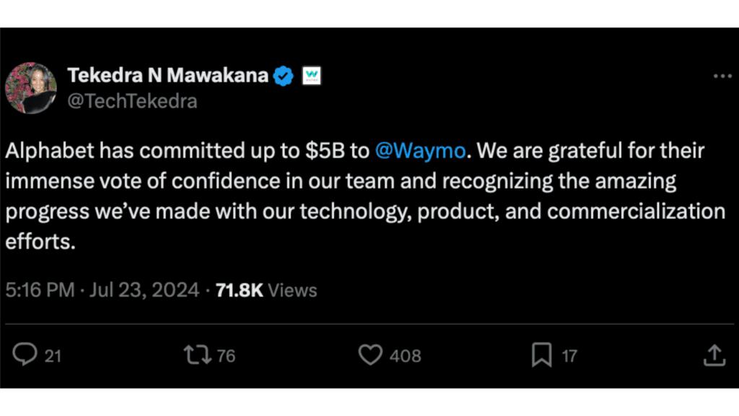Click the share upload icon

point(714,355)
